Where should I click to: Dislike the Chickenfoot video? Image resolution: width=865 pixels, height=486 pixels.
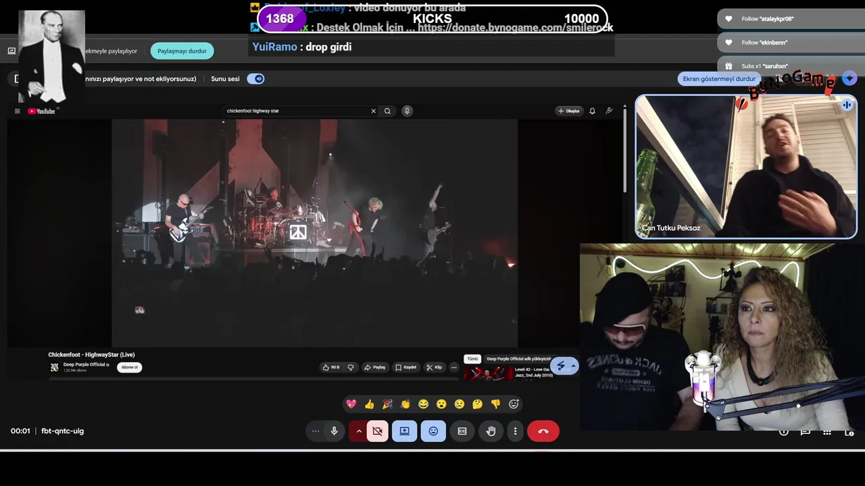click(350, 367)
